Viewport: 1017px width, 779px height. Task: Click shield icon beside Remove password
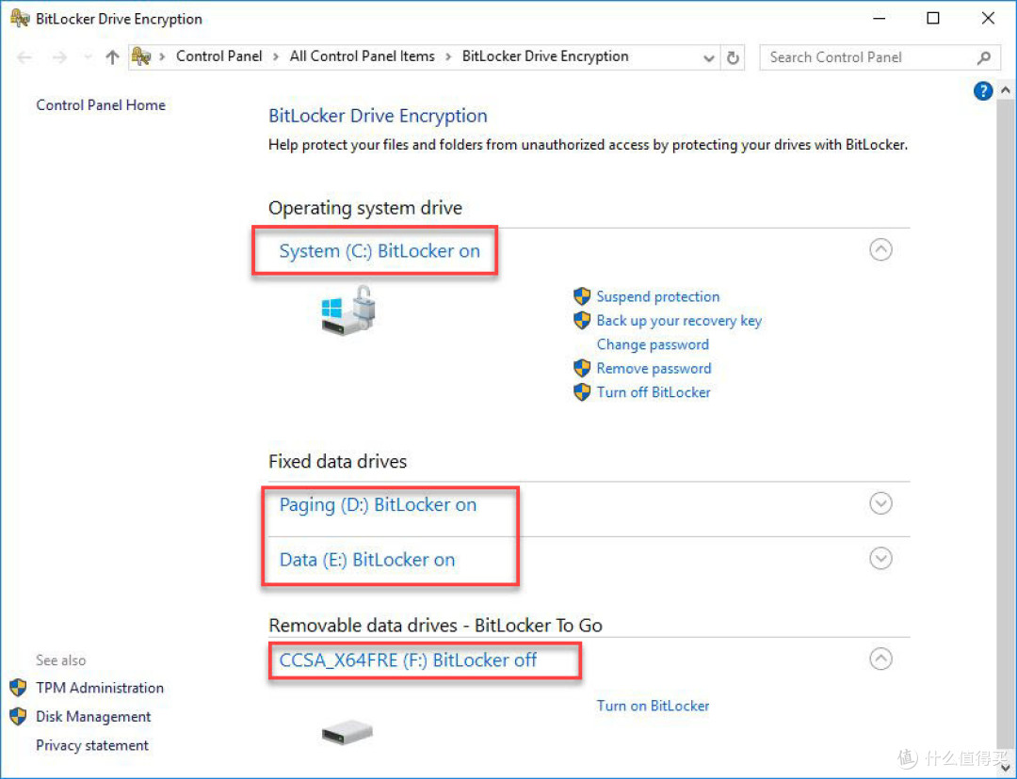click(x=582, y=368)
